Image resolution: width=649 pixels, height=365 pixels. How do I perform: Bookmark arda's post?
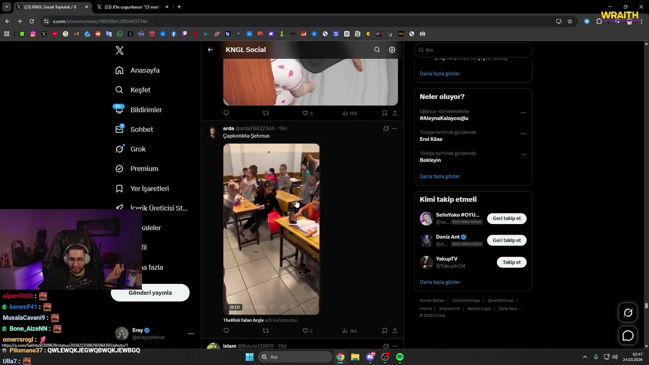(384, 331)
